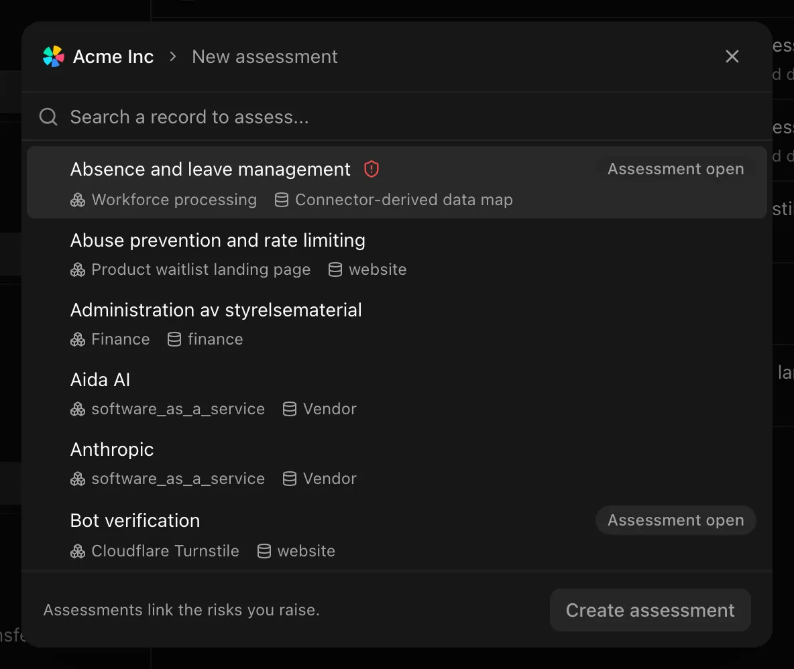
Task: Click the capitalized Finance label
Action: (x=121, y=340)
